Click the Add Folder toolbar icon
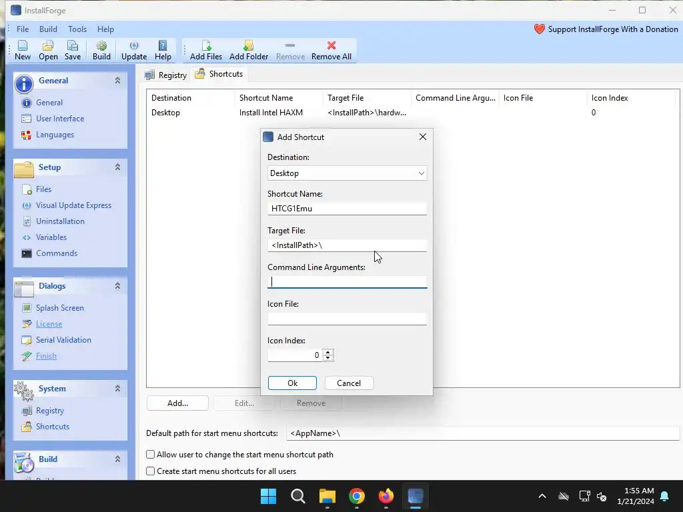Image resolution: width=683 pixels, height=512 pixels. tap(249, 51)
